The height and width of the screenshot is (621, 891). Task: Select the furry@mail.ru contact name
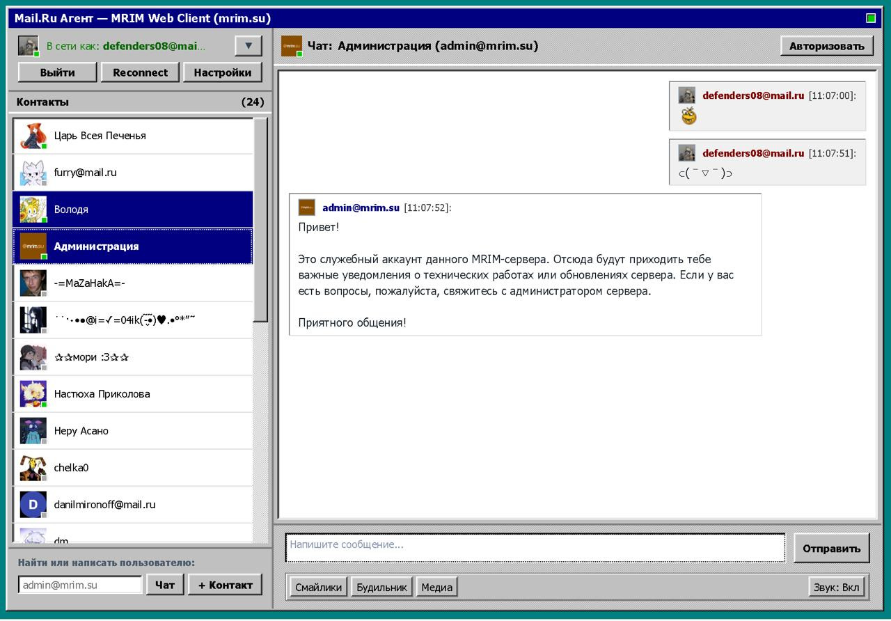tap(86, 173)
